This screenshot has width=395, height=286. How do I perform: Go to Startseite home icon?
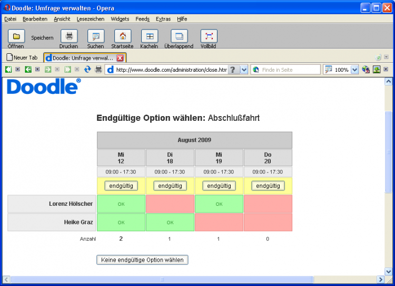coord(123,36)
